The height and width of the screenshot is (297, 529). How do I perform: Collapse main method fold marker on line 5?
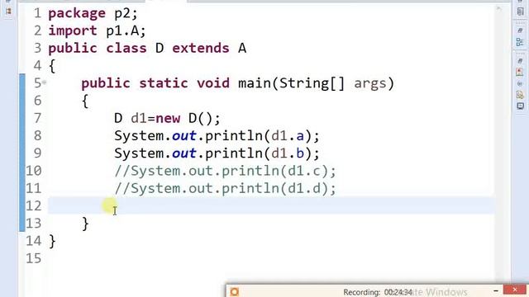tap(44, 82)
